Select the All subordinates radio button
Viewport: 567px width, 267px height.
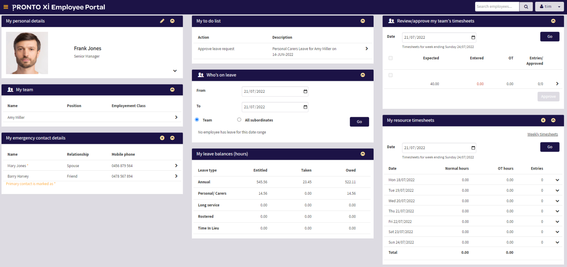(239, 119)
